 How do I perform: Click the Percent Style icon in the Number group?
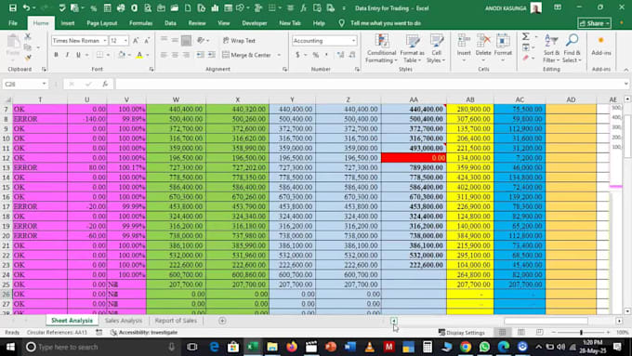(x=316, y=55)
